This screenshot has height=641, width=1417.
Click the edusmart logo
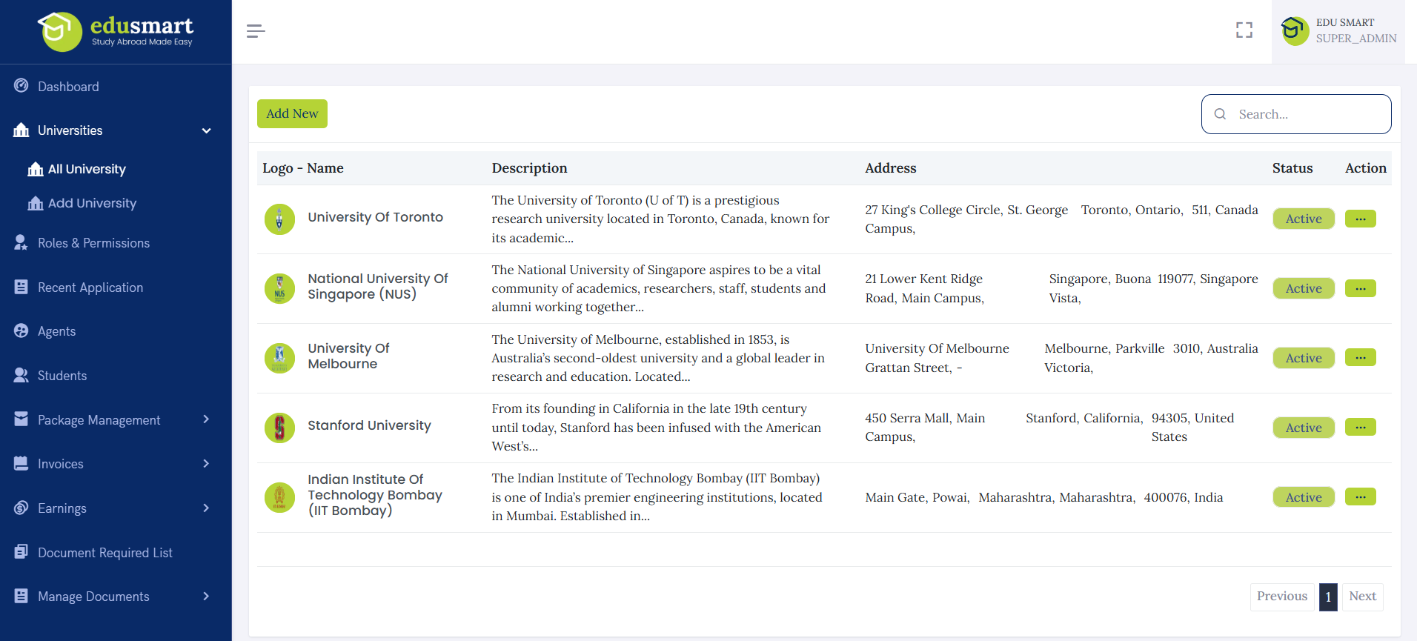click(x=116, y=31)
